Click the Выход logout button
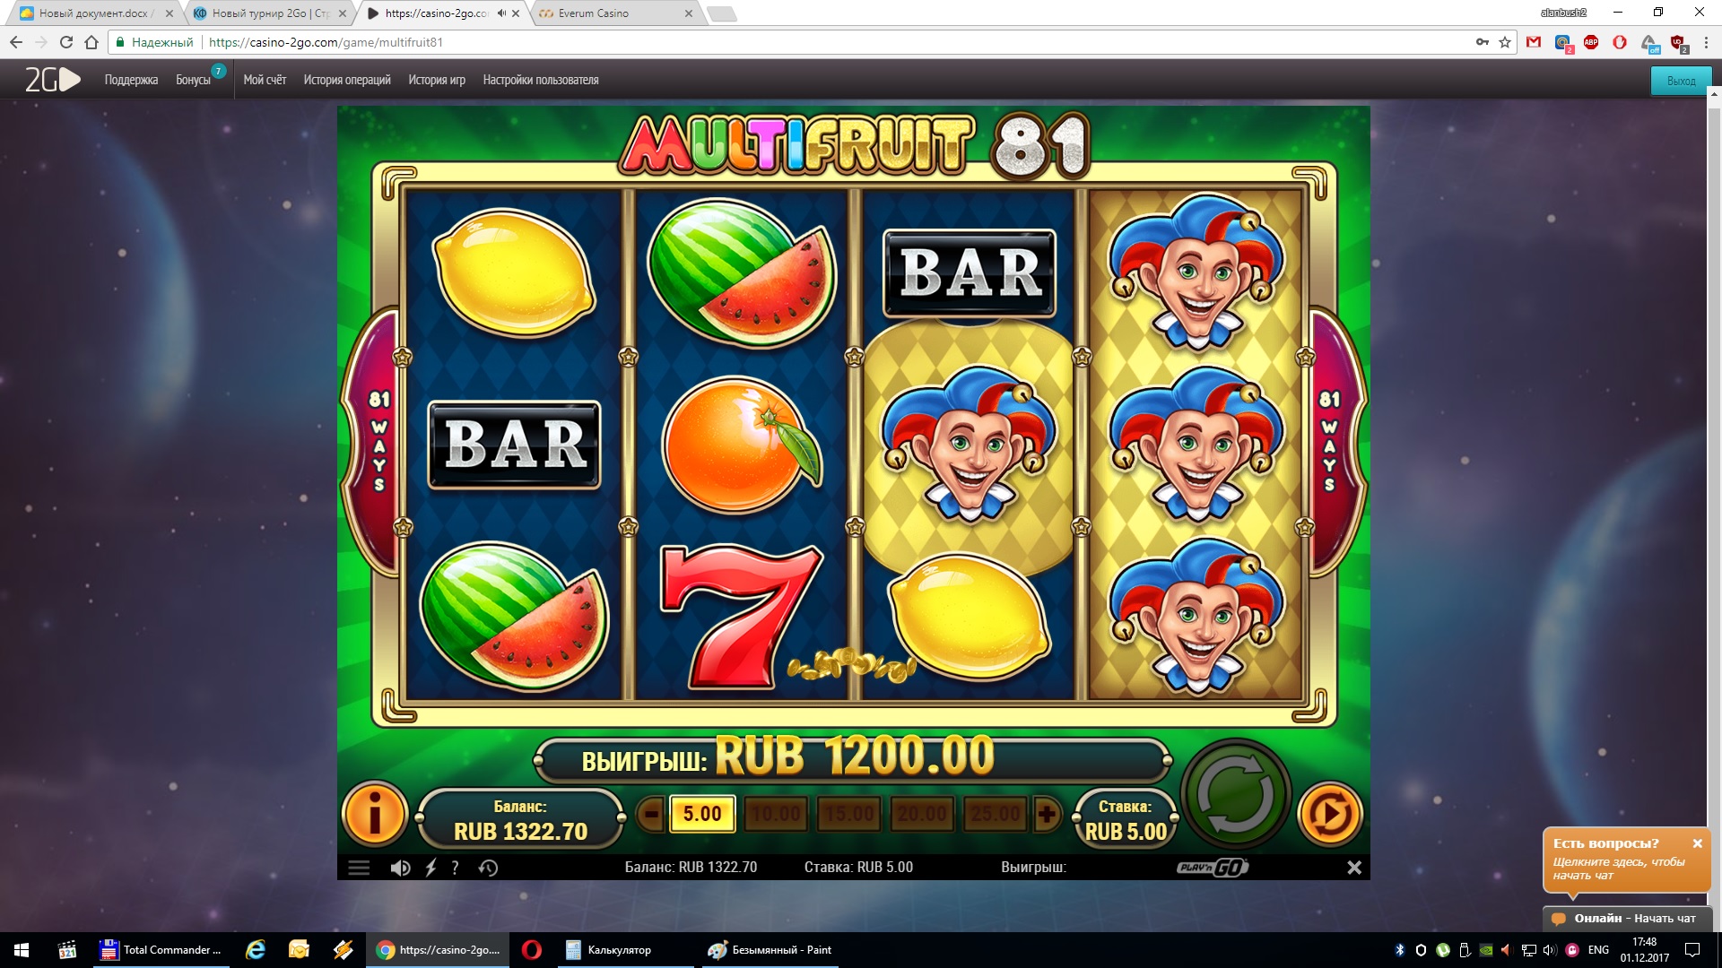1722x968 pixels. click(x=1681, y=81)
